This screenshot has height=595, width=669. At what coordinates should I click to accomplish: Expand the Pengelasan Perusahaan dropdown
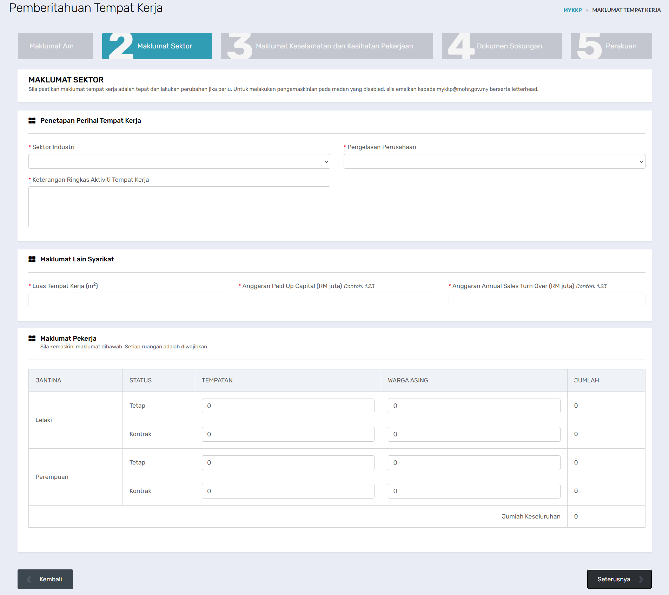[494, 161]
